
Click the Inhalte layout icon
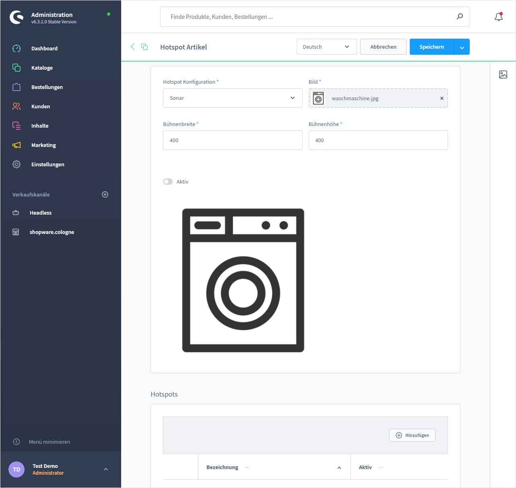coord(17,126)
